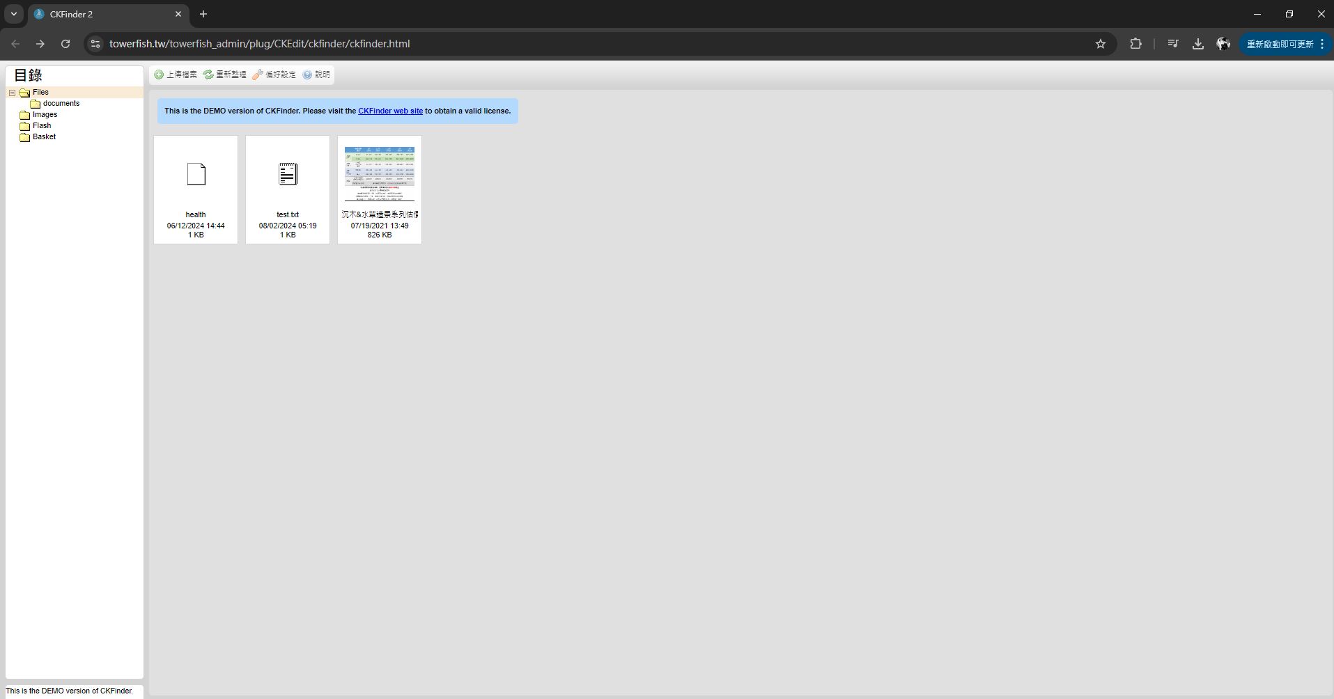Click the documents folder icon

(x=36, y=104)
